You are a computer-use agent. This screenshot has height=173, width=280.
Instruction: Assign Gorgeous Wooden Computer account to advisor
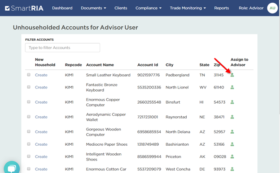[x=232, y=132]
